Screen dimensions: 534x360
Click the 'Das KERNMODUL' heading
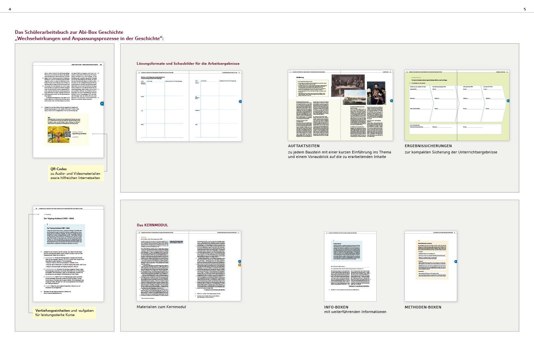[152, 225]
